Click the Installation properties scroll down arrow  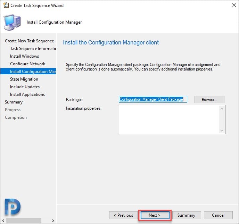(222, 131)
